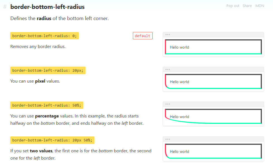273x166 pixels.
Task: Click the red default badge
Action: click(143, 36)
